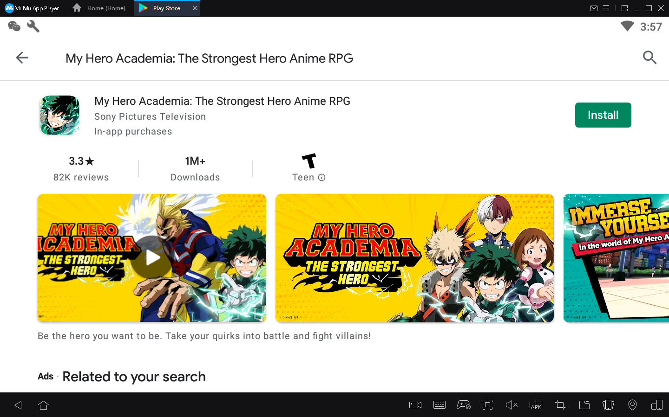The width and height of the screenshot is (669, 417).
Task: Start screen recording with camera icon
Action: (x=415, y=405)
